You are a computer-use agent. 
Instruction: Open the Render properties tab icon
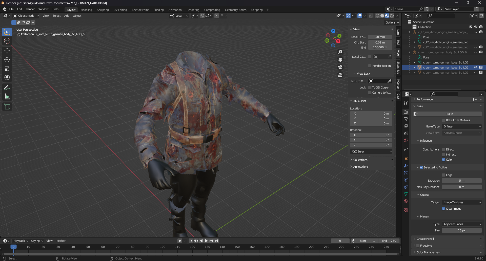click(406, 112)
